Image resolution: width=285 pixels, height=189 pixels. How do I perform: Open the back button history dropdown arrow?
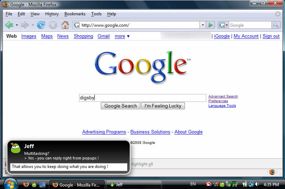point(17,25)
